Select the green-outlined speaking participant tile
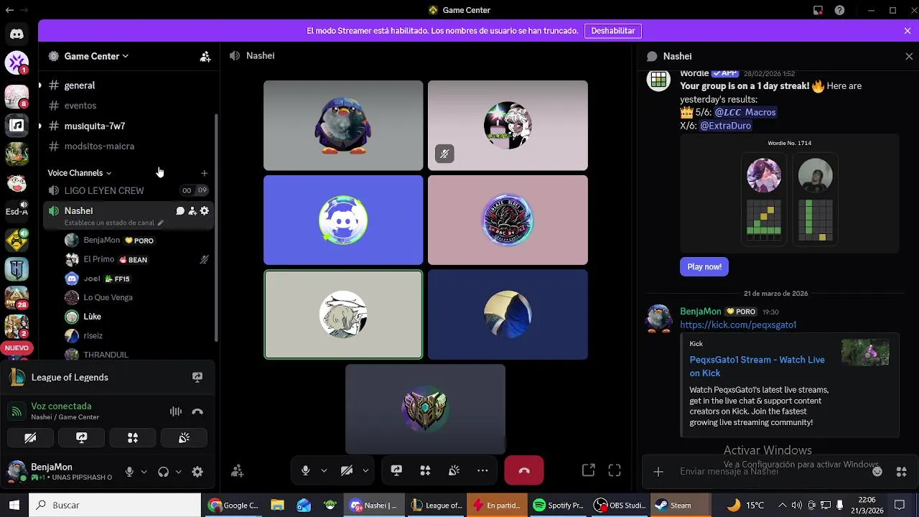This screenshot has height=517, width=919. pyautogui.click(x=343, y=315)
